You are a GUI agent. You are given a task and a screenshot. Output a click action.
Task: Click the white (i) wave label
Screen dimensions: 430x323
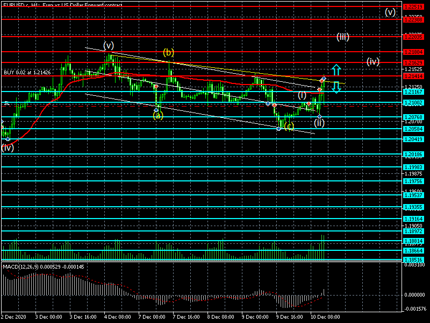[303, 95]
